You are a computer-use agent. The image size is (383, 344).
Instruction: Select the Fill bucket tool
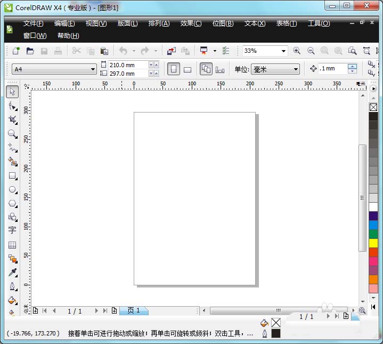pyautogui.click(x=12, y=300)
